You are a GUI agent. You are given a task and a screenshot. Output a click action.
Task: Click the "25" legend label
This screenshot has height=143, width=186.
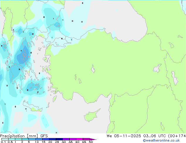point(57,142)
